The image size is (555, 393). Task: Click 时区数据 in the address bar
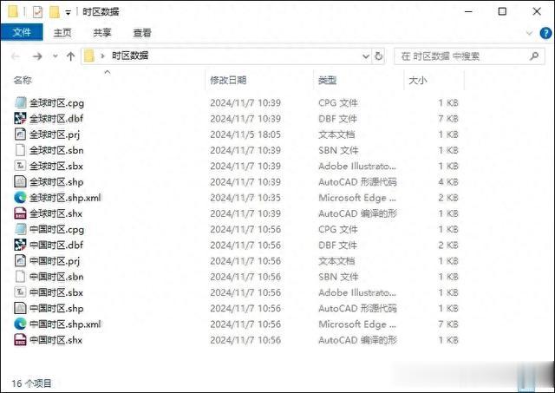click(x=130, y=56)
